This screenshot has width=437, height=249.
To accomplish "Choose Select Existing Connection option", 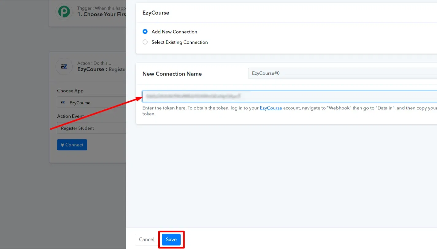I will pos(145,42).
